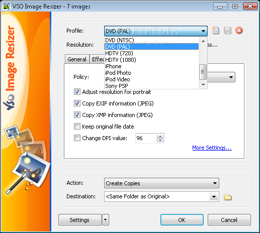Screen dimensions: 260x233
Task: Increase the DPI value with spinner arrow
Action: pyautogui.click(x=160, y=137)
